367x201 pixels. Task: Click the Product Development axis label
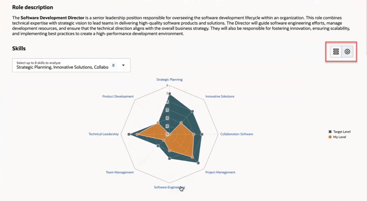pos(118,96)
